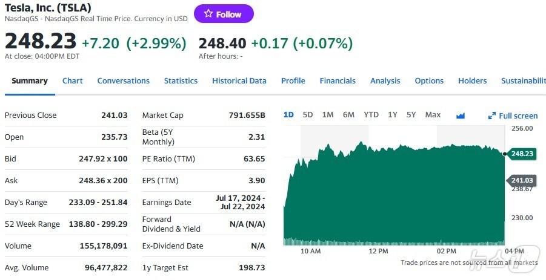Click the 248.23 current price marker
Image resolution: width=546 pixels, height=280 pixels.
coord(521,154)
